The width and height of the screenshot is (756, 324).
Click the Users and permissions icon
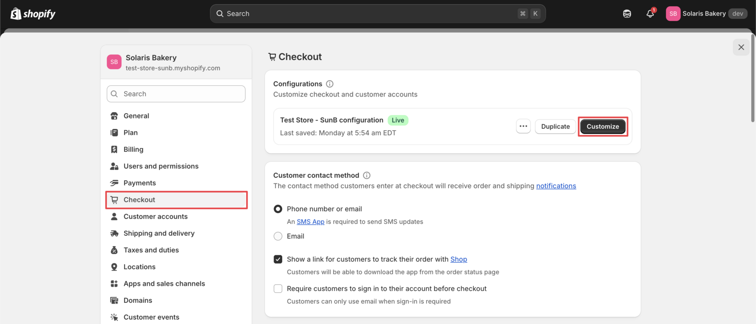click(x=114, y=166)
